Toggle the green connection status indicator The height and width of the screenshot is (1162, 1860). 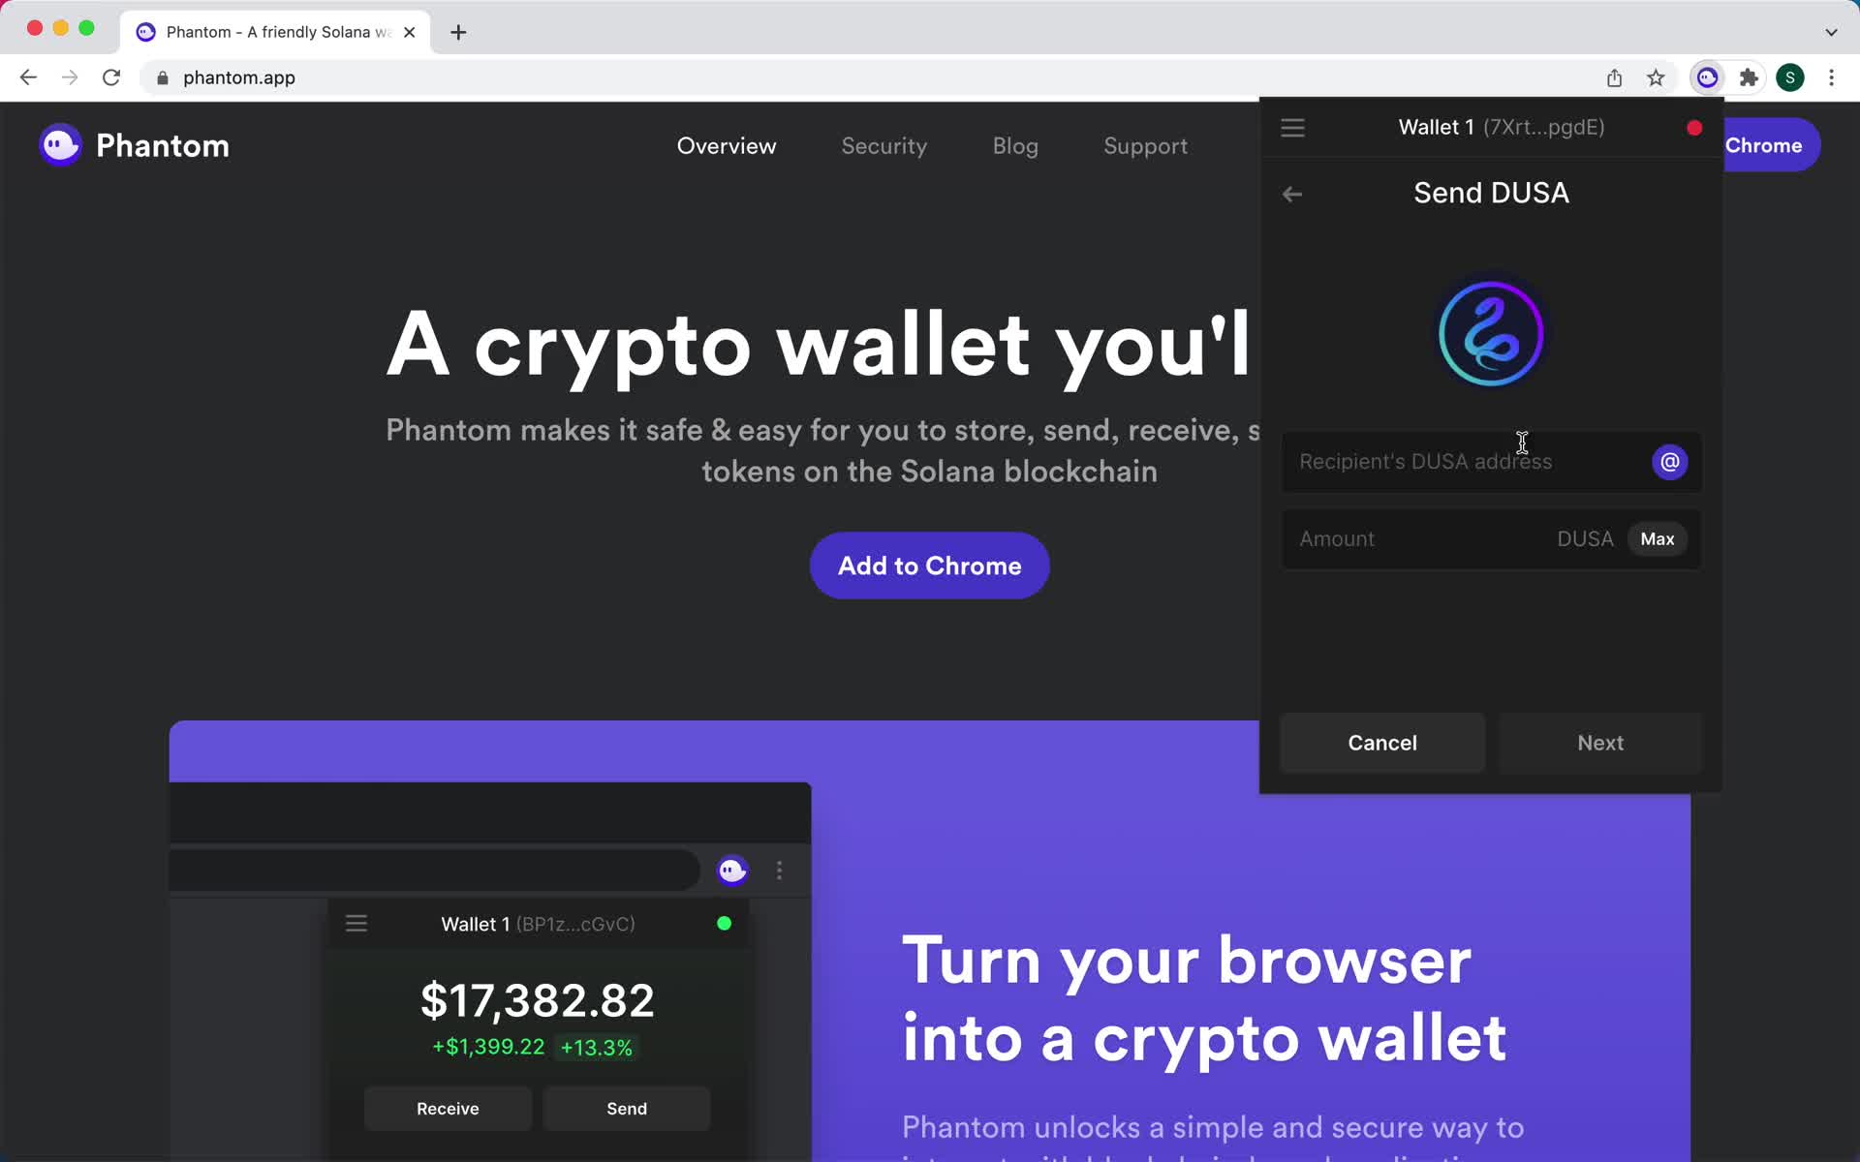pyautogui.click(x=721, y=923)
